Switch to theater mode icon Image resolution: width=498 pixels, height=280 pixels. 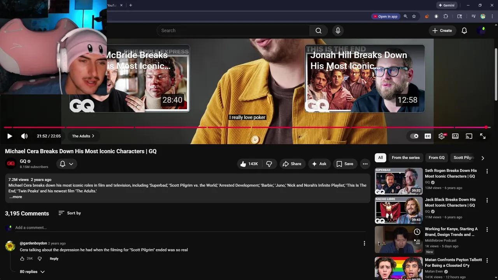point(455,136)
